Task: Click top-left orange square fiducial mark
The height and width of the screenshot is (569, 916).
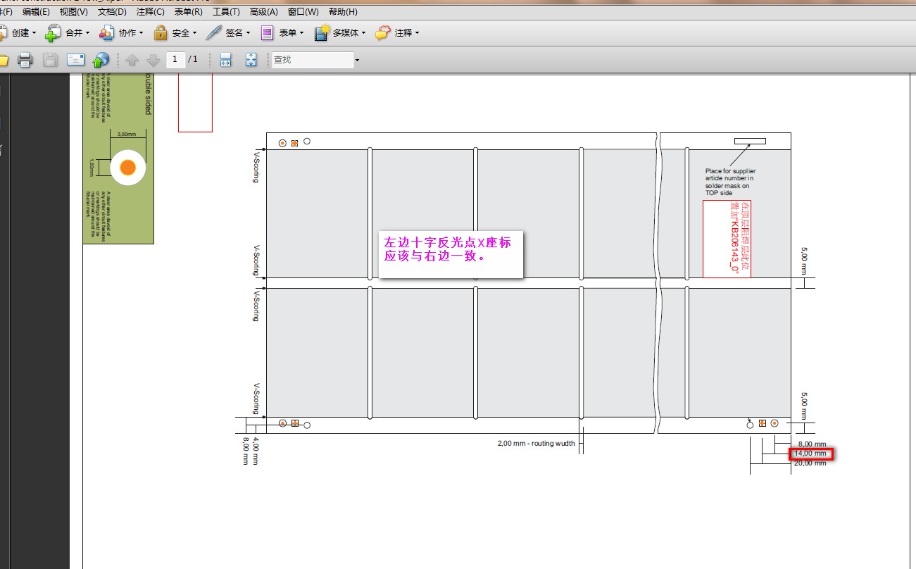Action: (x=294, y=143)
